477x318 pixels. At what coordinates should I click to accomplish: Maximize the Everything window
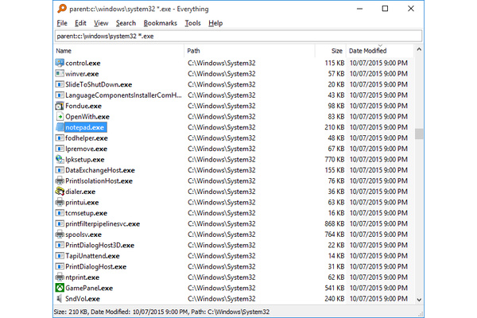pyautogui.click(x=385, y=9)
